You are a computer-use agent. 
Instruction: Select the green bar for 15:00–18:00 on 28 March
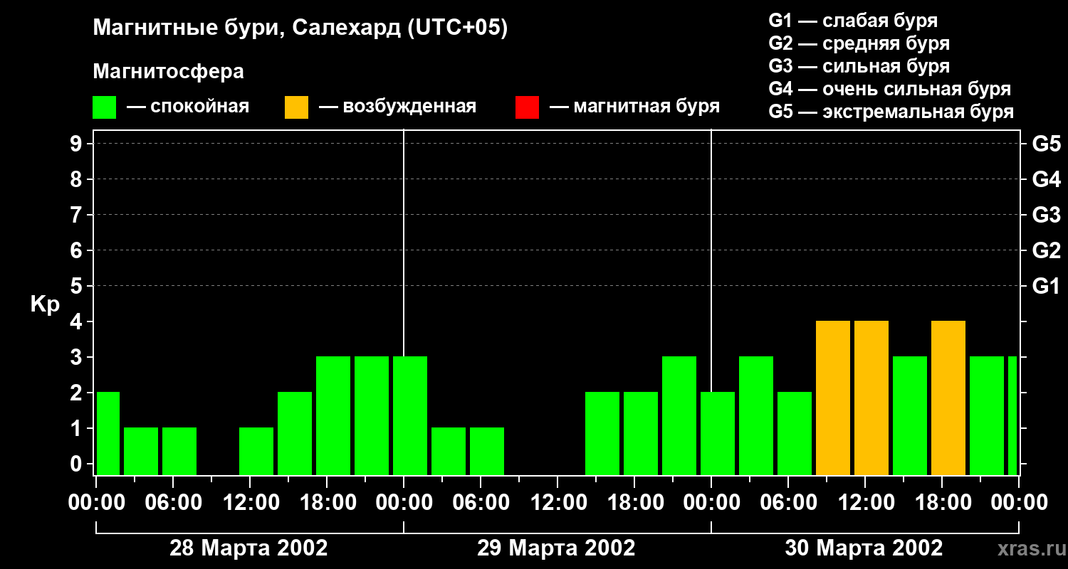[x=295, y=434]
